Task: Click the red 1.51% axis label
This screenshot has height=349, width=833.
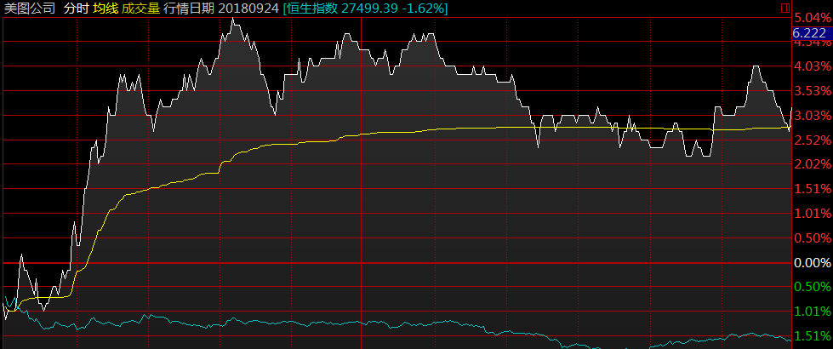Action: [812, 189]
